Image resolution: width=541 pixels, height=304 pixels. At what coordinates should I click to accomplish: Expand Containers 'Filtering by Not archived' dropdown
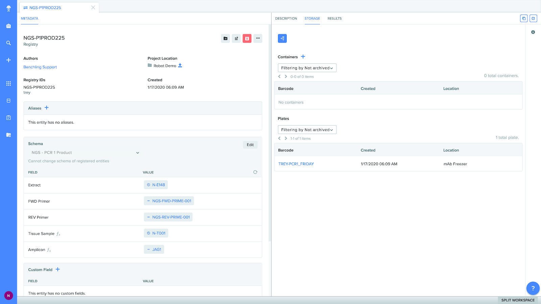[x=307, y=68]
